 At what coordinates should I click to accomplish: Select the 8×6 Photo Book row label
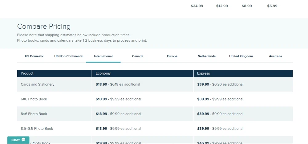point(34,114)
